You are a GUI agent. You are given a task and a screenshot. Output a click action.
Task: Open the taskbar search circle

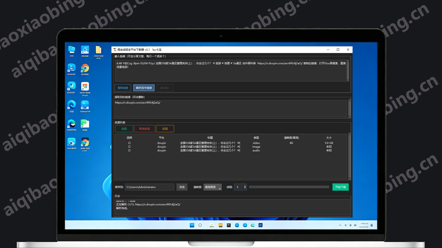click(200, 225)
